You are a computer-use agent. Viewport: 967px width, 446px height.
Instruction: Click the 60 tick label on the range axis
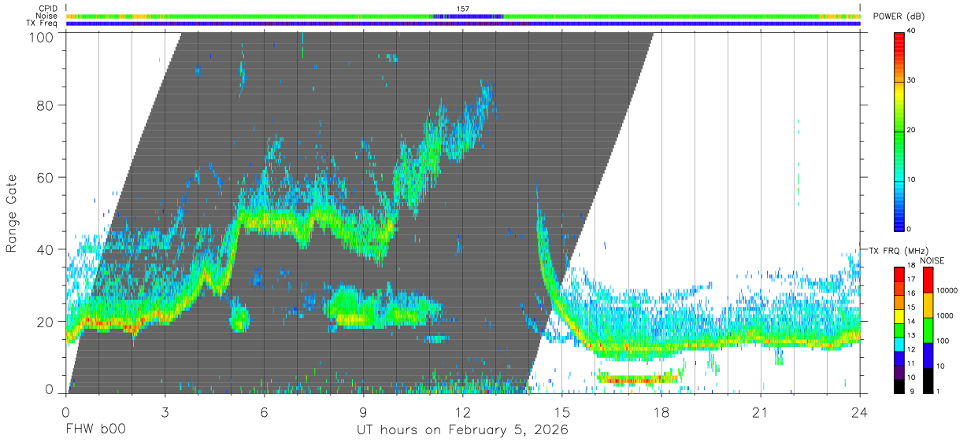pos(46,178)
